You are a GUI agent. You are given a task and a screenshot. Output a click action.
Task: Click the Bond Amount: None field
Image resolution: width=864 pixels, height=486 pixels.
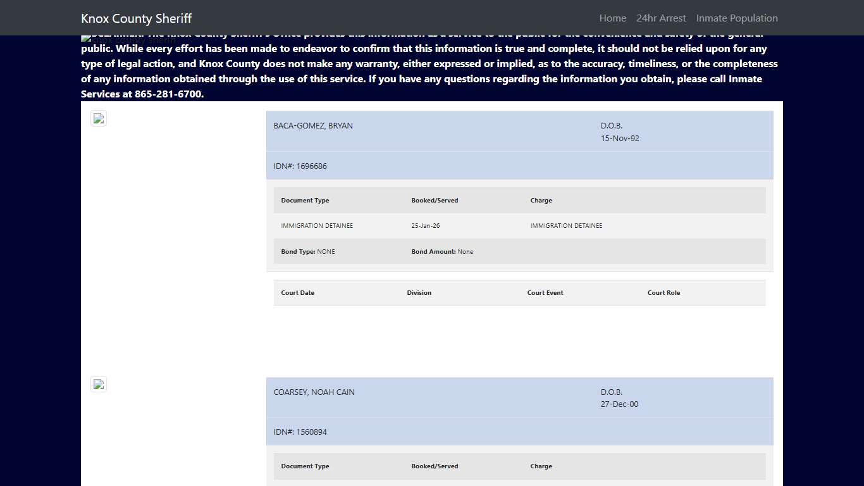442,252
